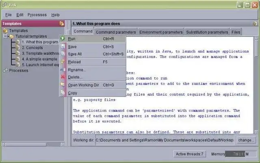Choose Delete... from the context menu

(x=93, y=77)
